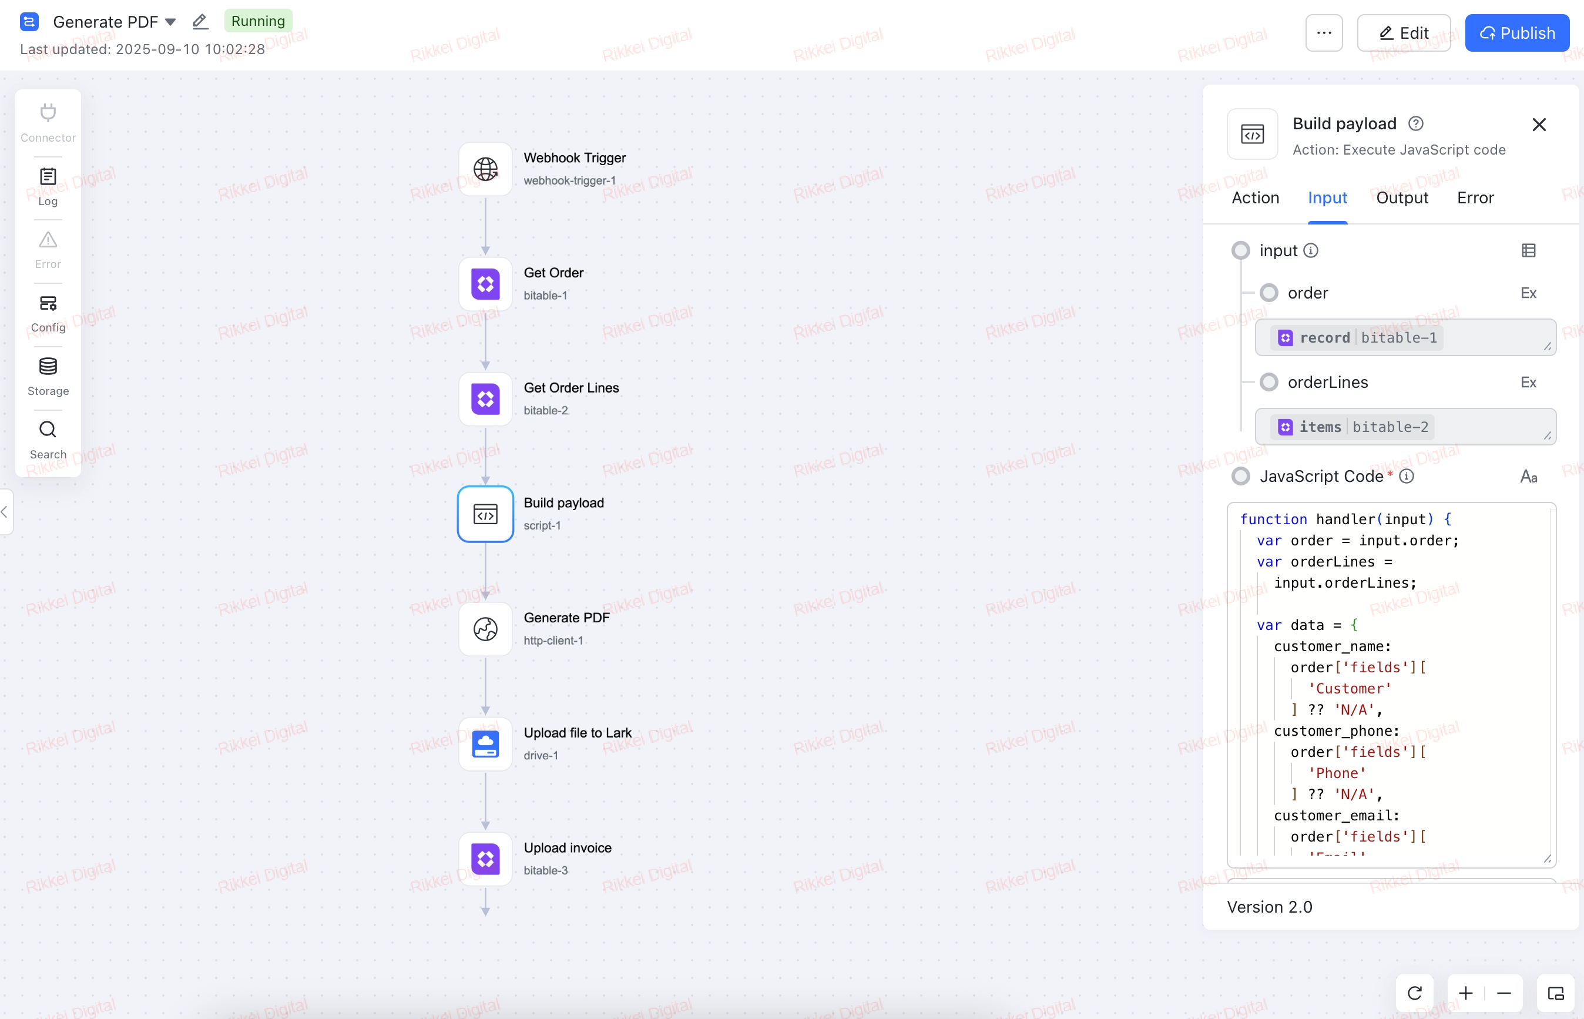Open the more options ellipsis menu

1323,32
